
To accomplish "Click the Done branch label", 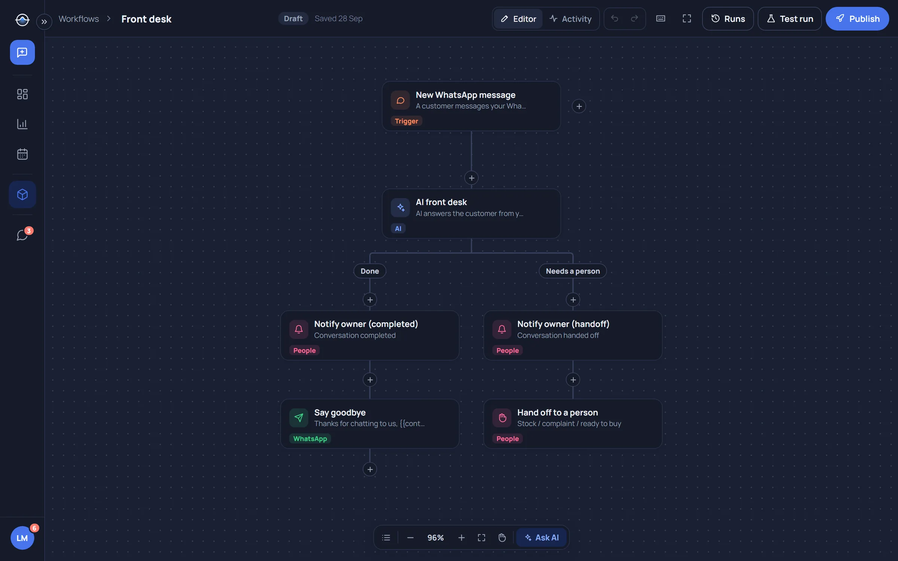I will [370, 271].
